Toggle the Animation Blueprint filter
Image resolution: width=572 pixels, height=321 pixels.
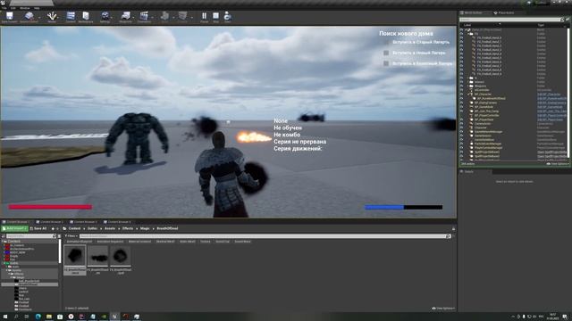tap(80, 242)
